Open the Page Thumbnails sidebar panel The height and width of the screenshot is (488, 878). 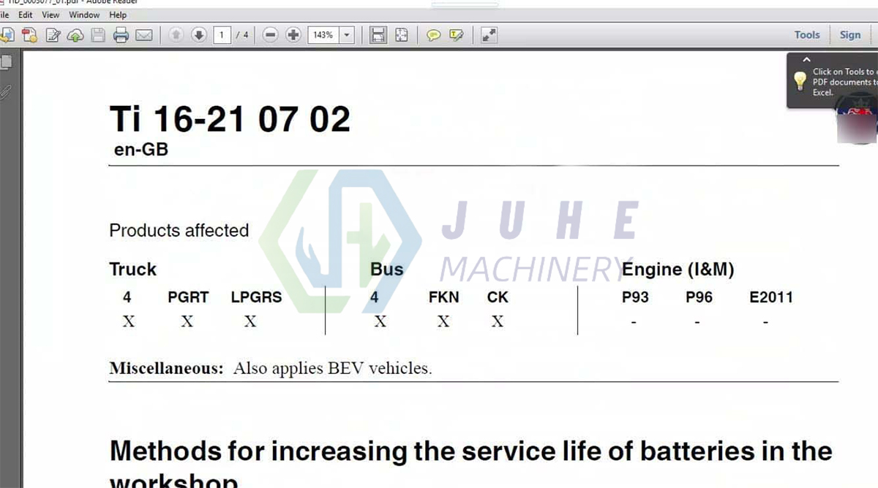pyautogui.click(x=8, y=61)
